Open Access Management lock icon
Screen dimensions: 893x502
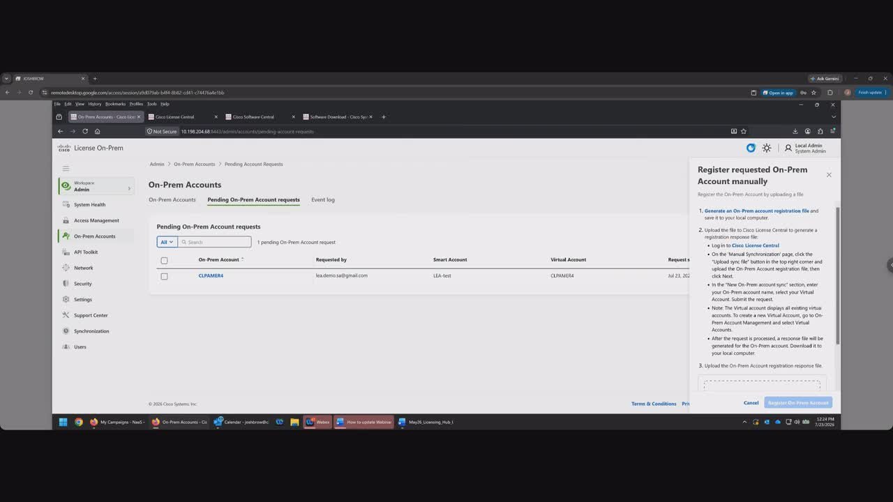pos(66,220)
